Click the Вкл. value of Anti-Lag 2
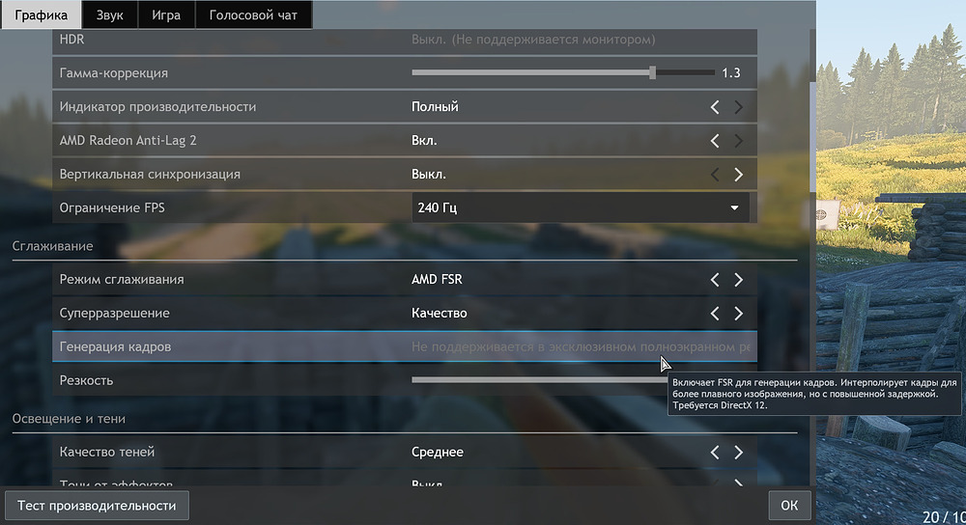The image size is (966, 525). (424, 140)
